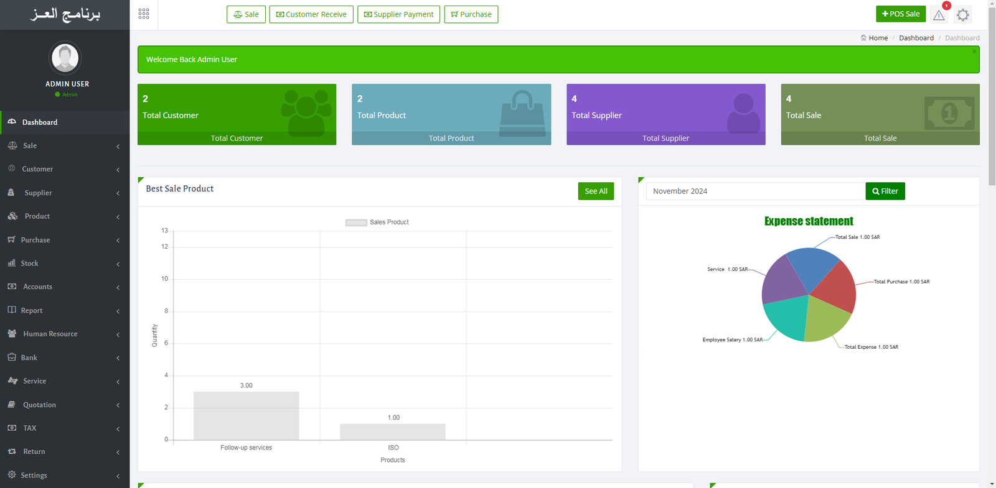Open the Quotation menu item
This screenshot has height=488, width=996.
pyautogui.click(x=65, y=405)
